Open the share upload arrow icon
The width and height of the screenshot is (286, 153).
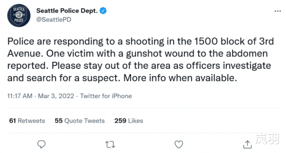pos(248,144)
